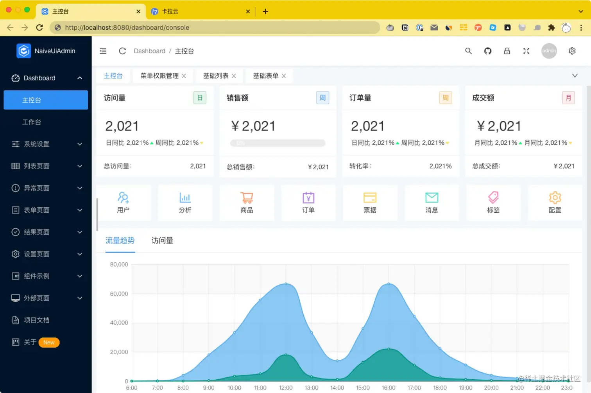Select 工作台 in the sidebar

point(46,122)
